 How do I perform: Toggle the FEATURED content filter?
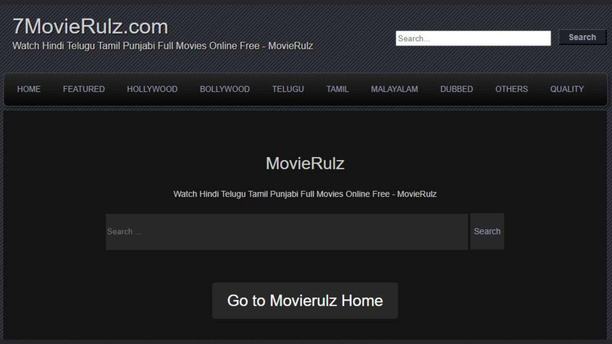[x=84, y=89]
